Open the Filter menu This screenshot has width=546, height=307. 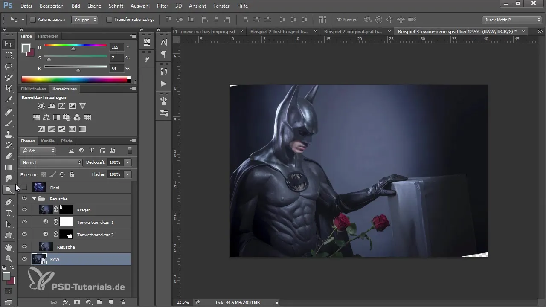(162, 6)
